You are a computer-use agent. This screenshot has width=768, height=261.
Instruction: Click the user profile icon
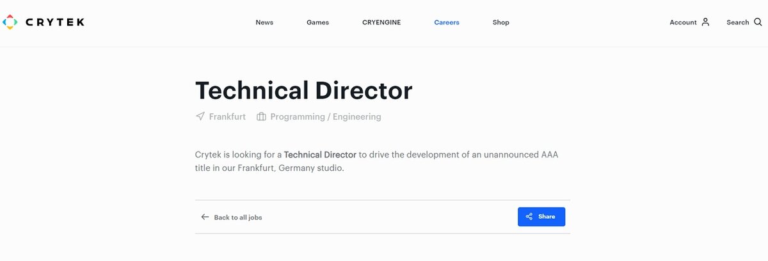coord(705,22)
